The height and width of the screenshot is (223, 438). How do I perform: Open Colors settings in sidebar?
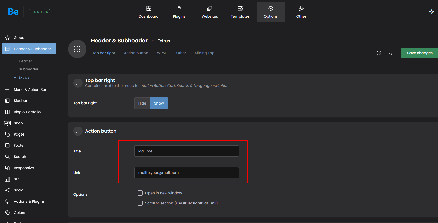click(29, 213)
